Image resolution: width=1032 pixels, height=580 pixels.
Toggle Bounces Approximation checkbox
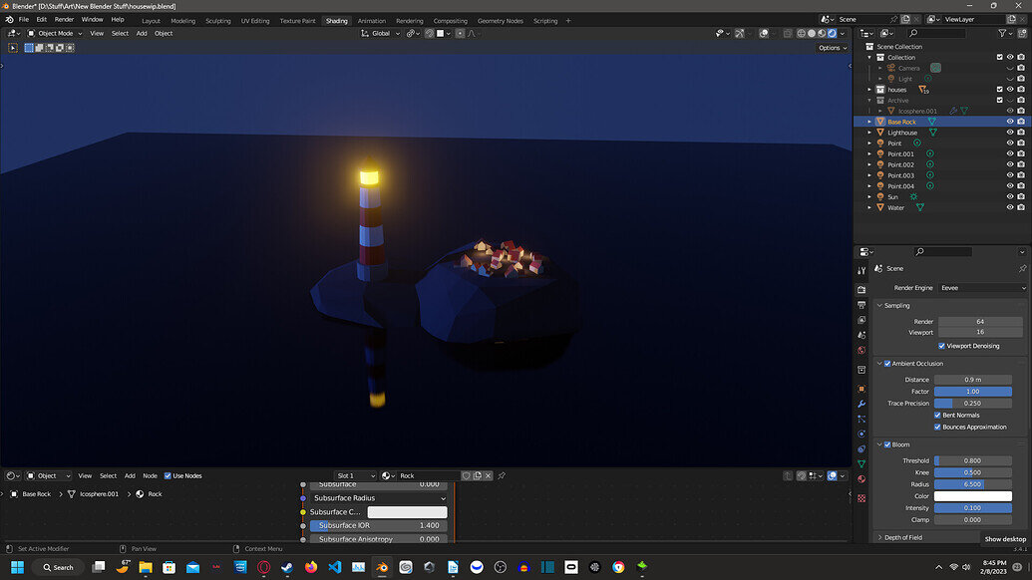937,427
